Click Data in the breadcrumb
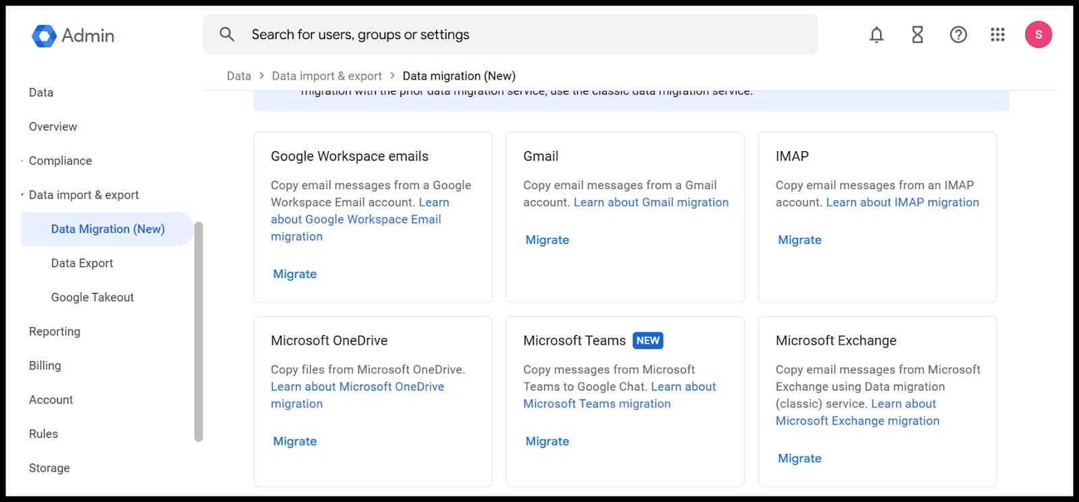 [239, 76]
